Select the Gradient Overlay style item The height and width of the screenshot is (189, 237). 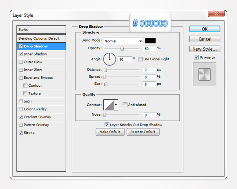tap(38, 117)
